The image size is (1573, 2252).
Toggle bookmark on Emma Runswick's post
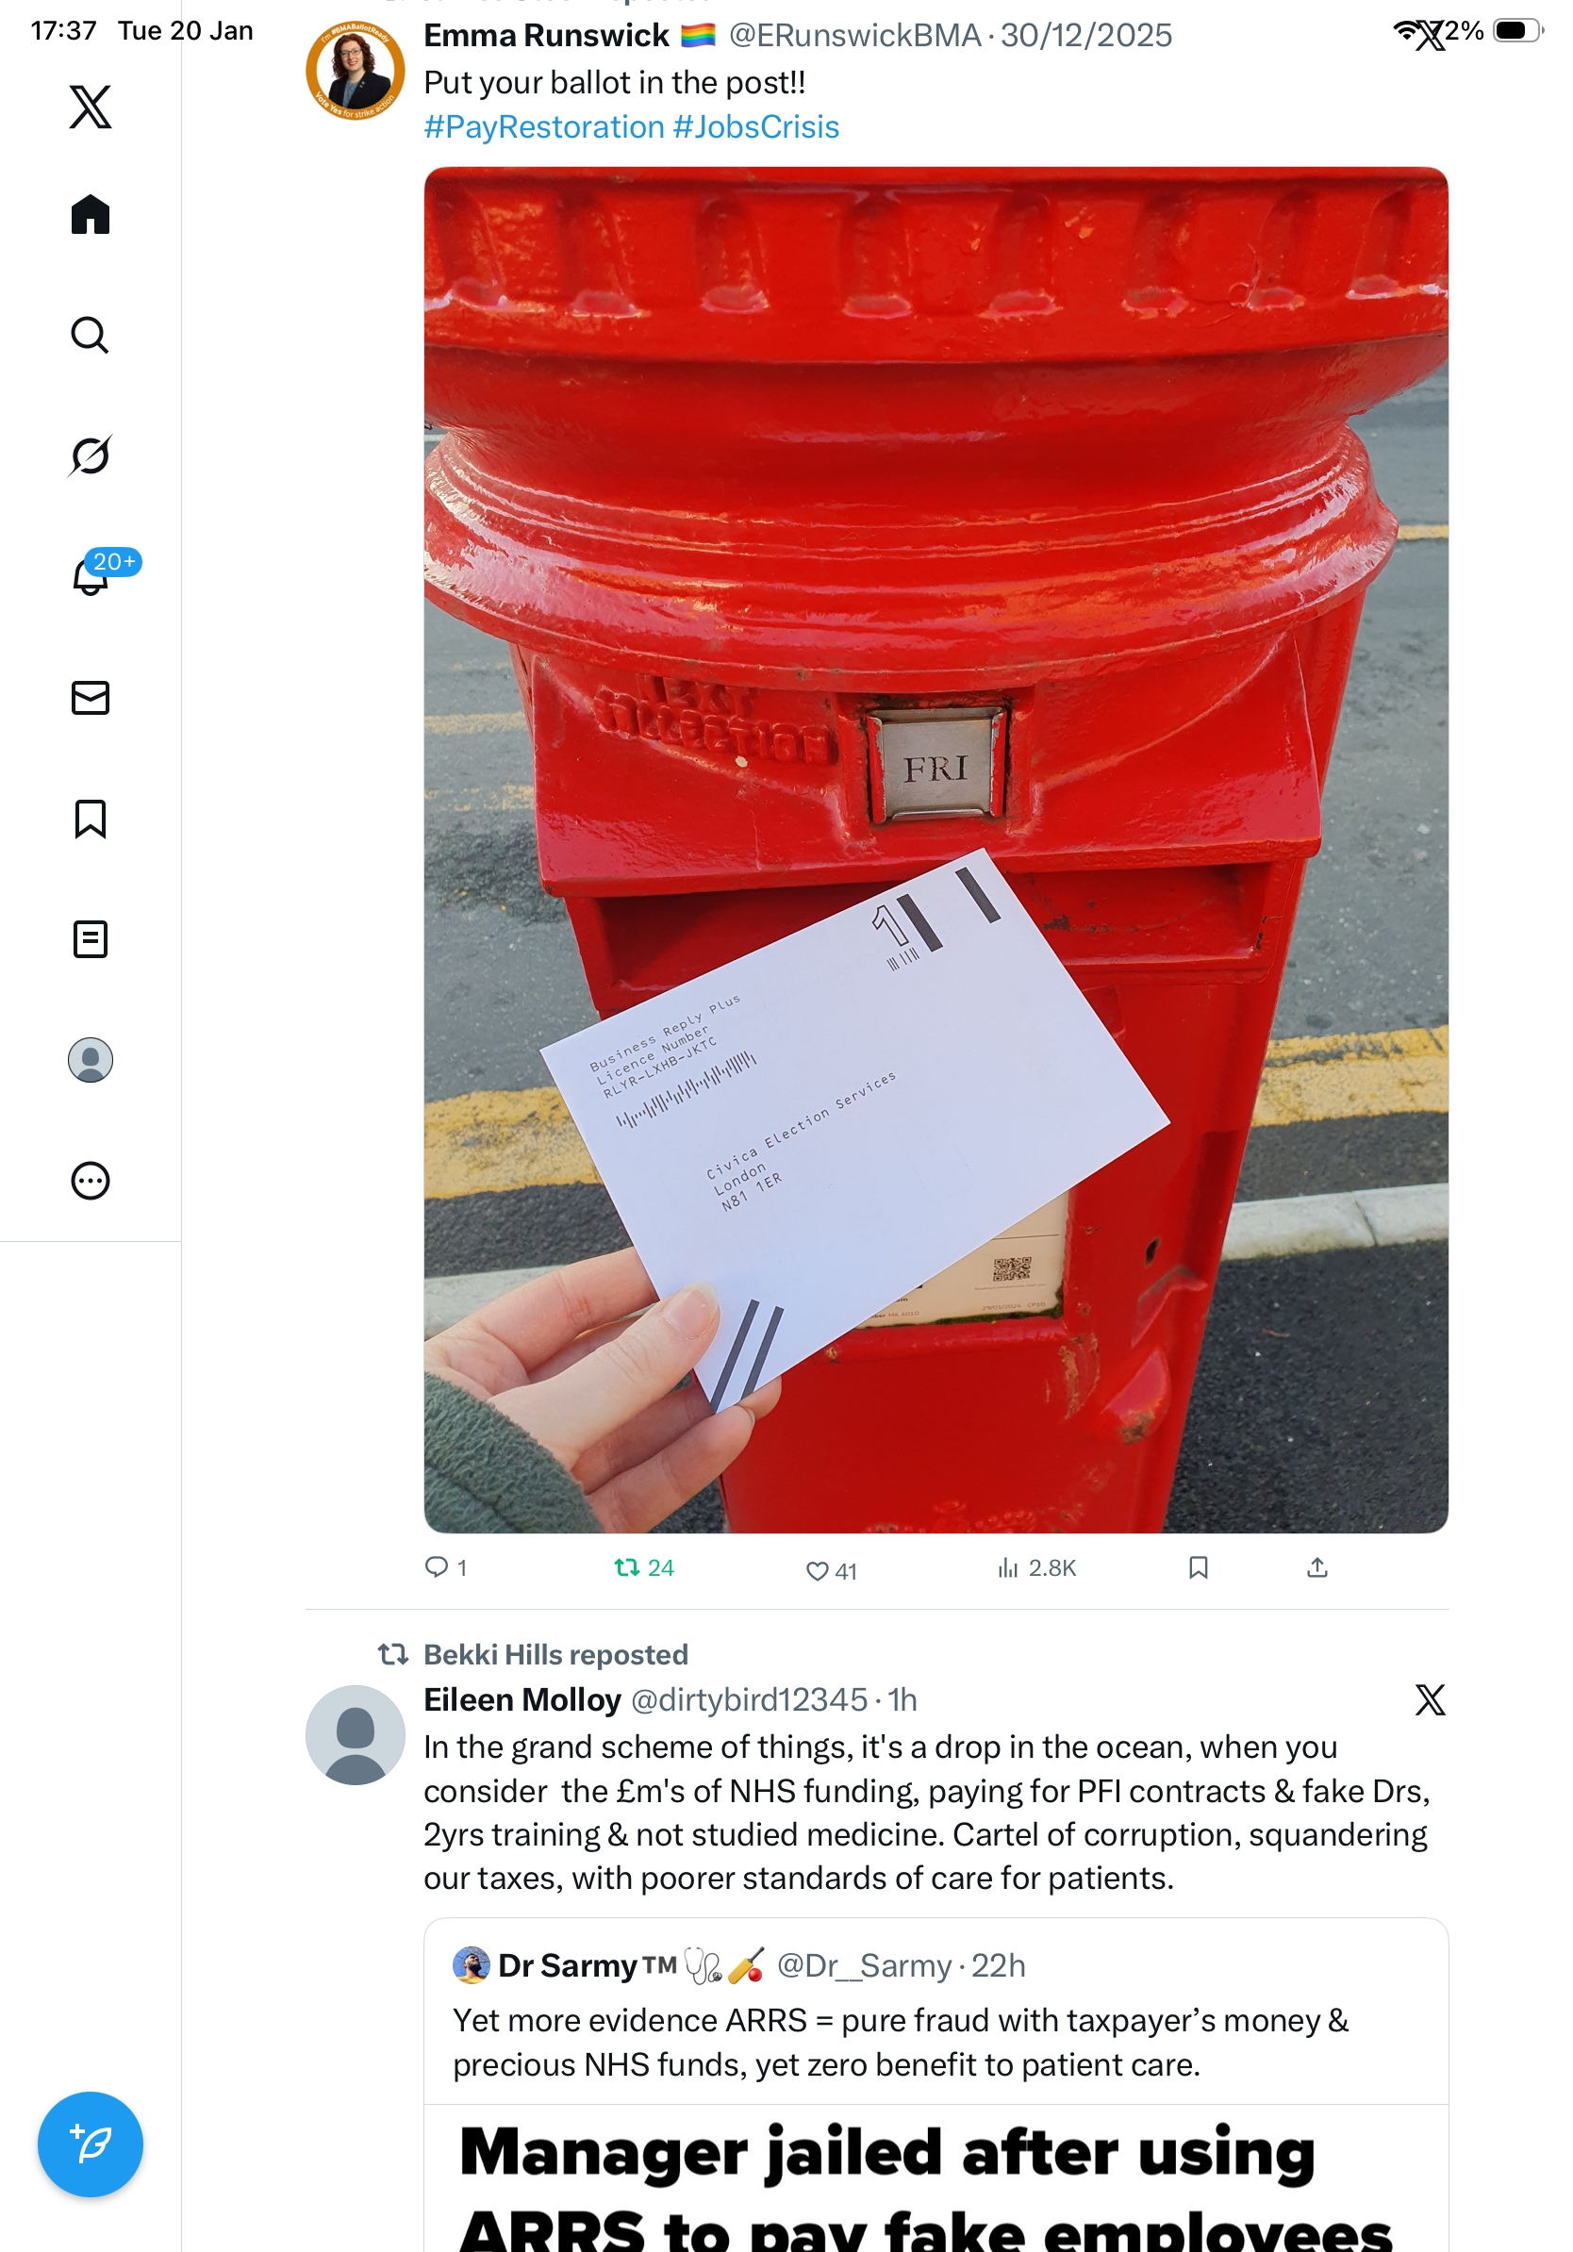point(1198,1567)
